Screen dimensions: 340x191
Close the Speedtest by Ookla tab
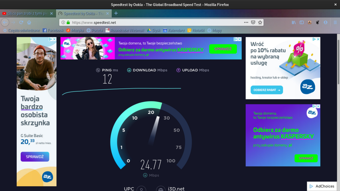[107, 14]
